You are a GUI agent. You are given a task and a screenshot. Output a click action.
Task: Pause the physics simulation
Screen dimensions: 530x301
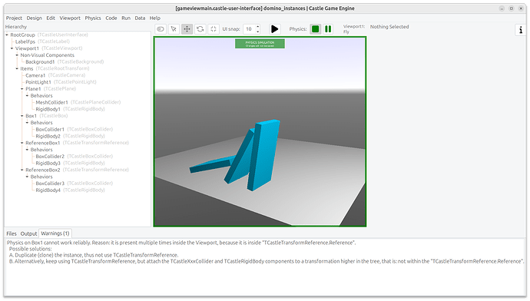click(328, 29)
